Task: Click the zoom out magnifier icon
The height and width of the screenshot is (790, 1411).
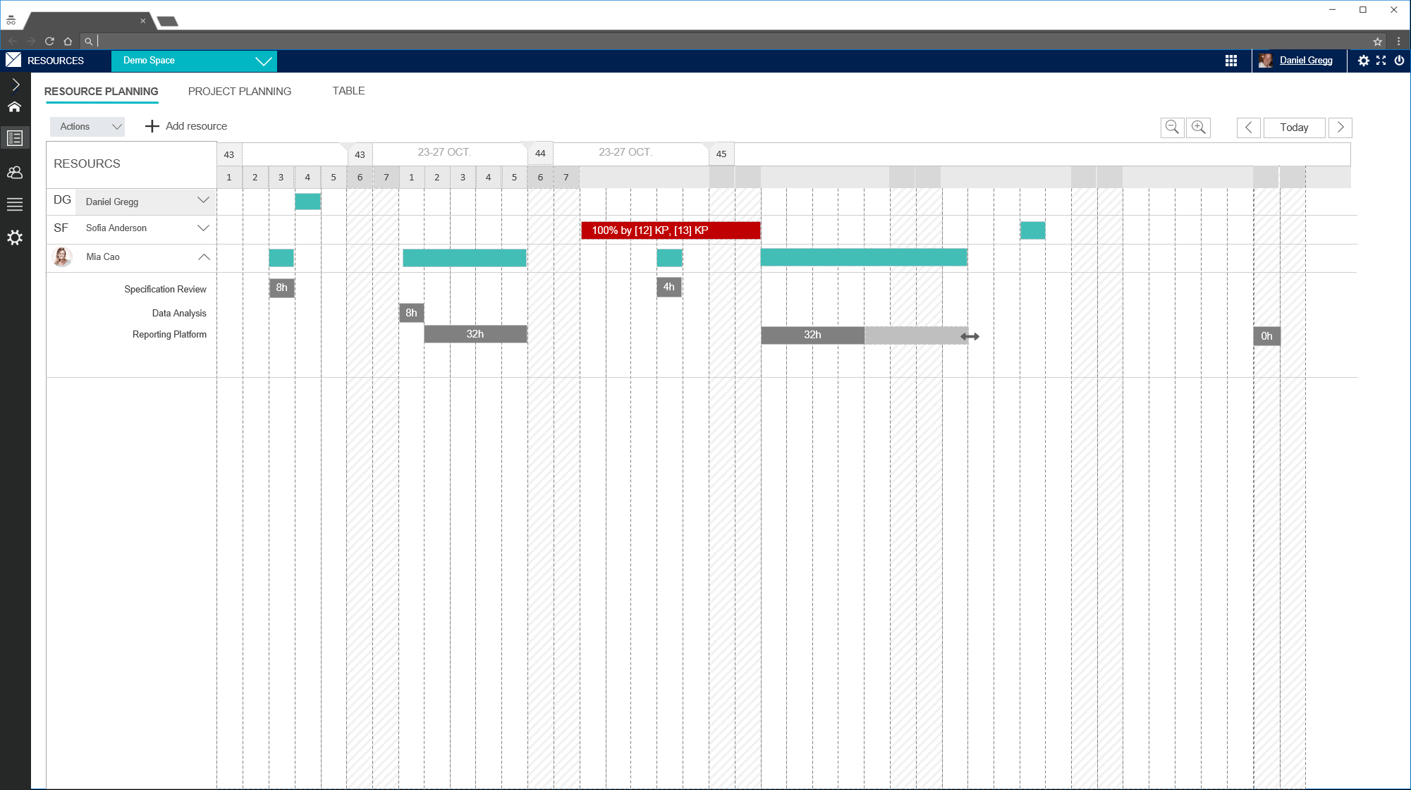Action: point(1172,127)
